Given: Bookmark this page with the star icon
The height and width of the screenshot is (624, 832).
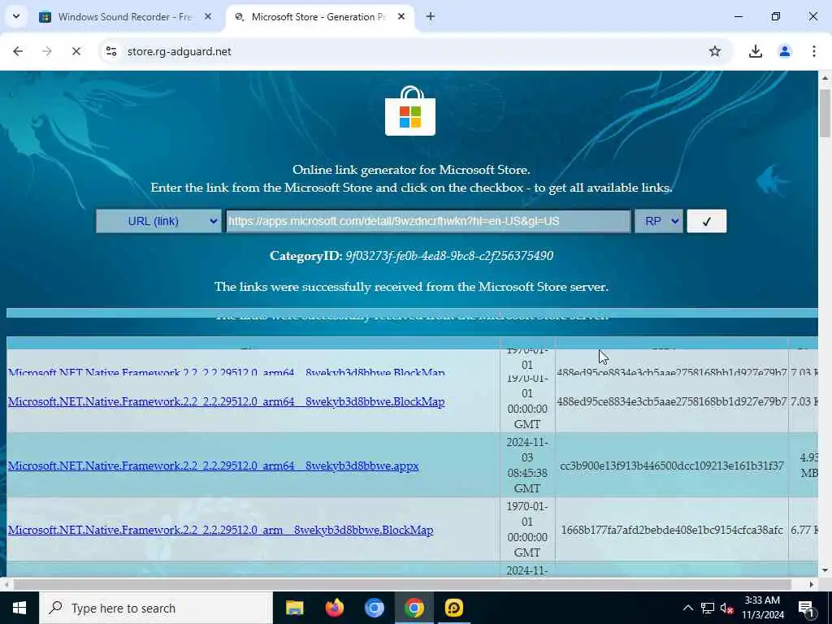Looking at the screenshot, I should 715,51.
